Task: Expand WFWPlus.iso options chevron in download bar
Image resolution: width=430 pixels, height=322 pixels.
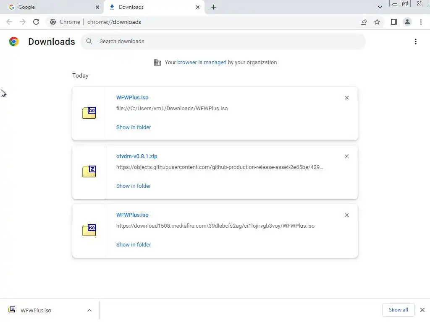Action: 89,310
